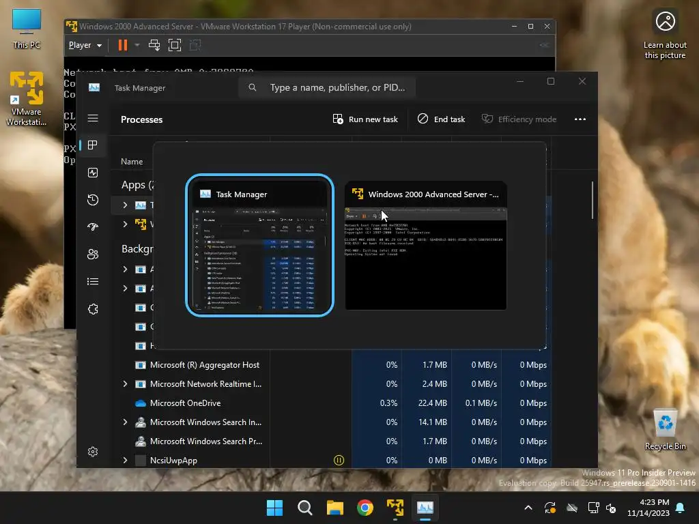Open File Explorer from taskbar
The image size is (699, 524).
point(334,508)
